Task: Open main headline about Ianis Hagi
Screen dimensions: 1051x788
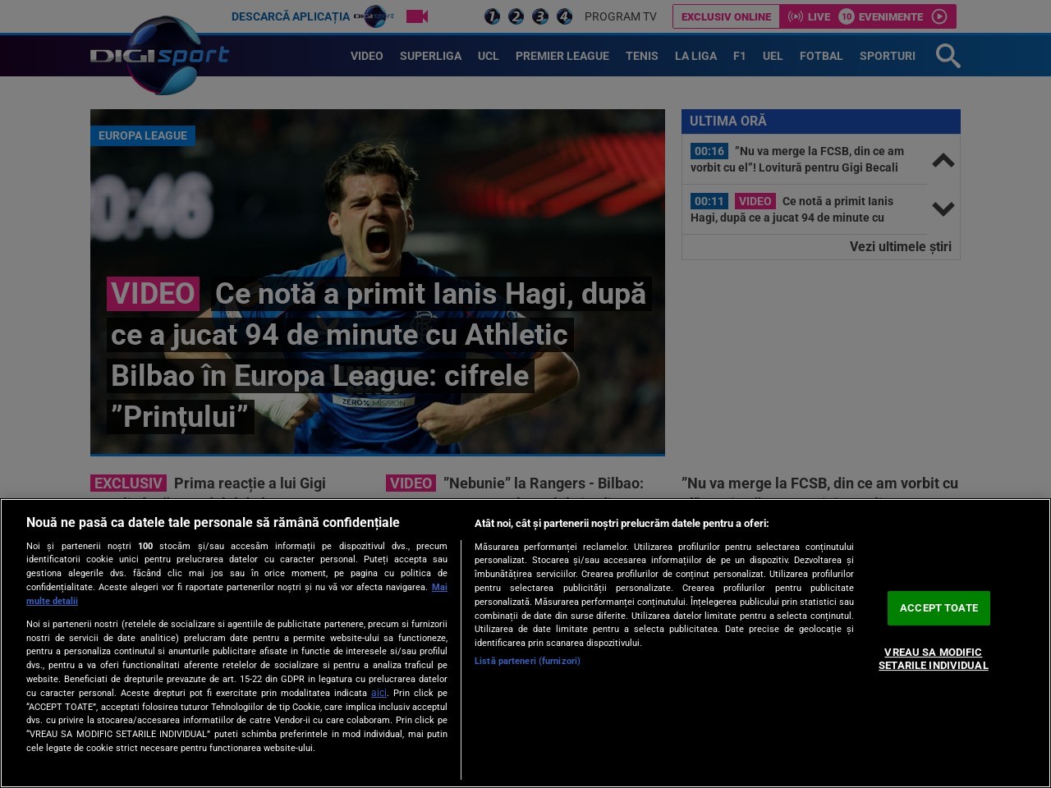Action: [379, 355]
